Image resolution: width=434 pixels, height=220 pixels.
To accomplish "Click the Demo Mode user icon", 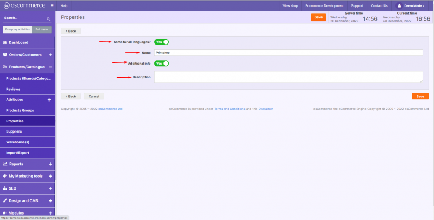I will (400, 5).
